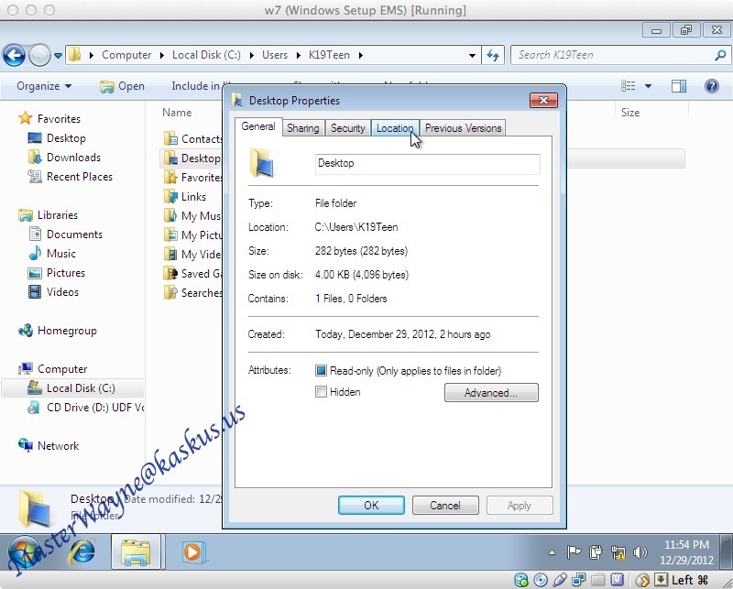Click the Apply button
Viewport: 733px width, 589px height.
[x=520, y=506]
